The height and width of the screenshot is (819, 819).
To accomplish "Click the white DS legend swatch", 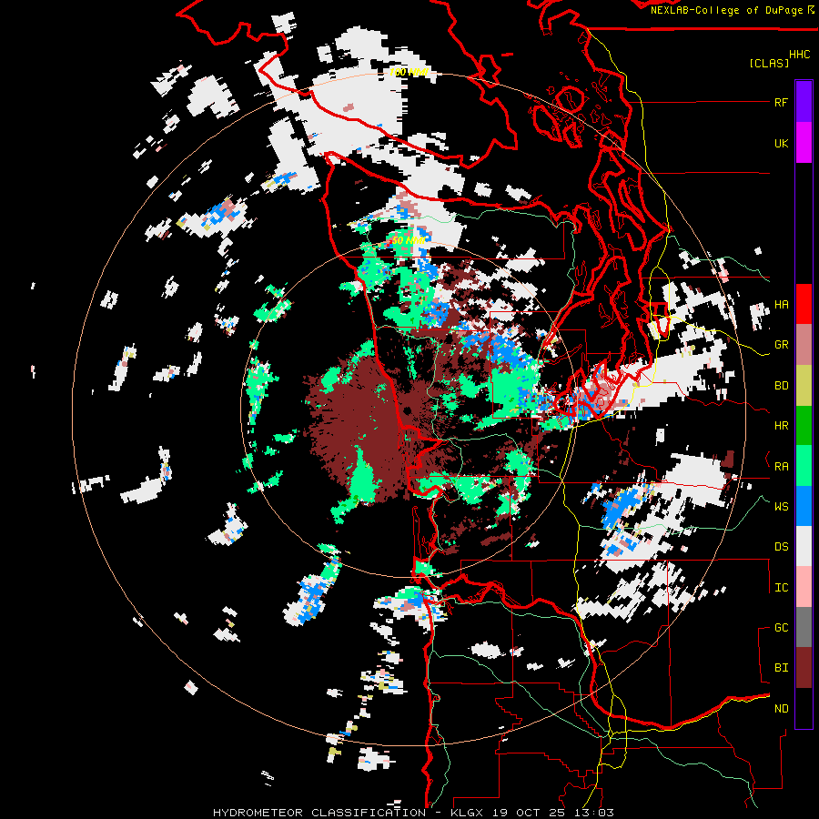I will coord(804,546).
